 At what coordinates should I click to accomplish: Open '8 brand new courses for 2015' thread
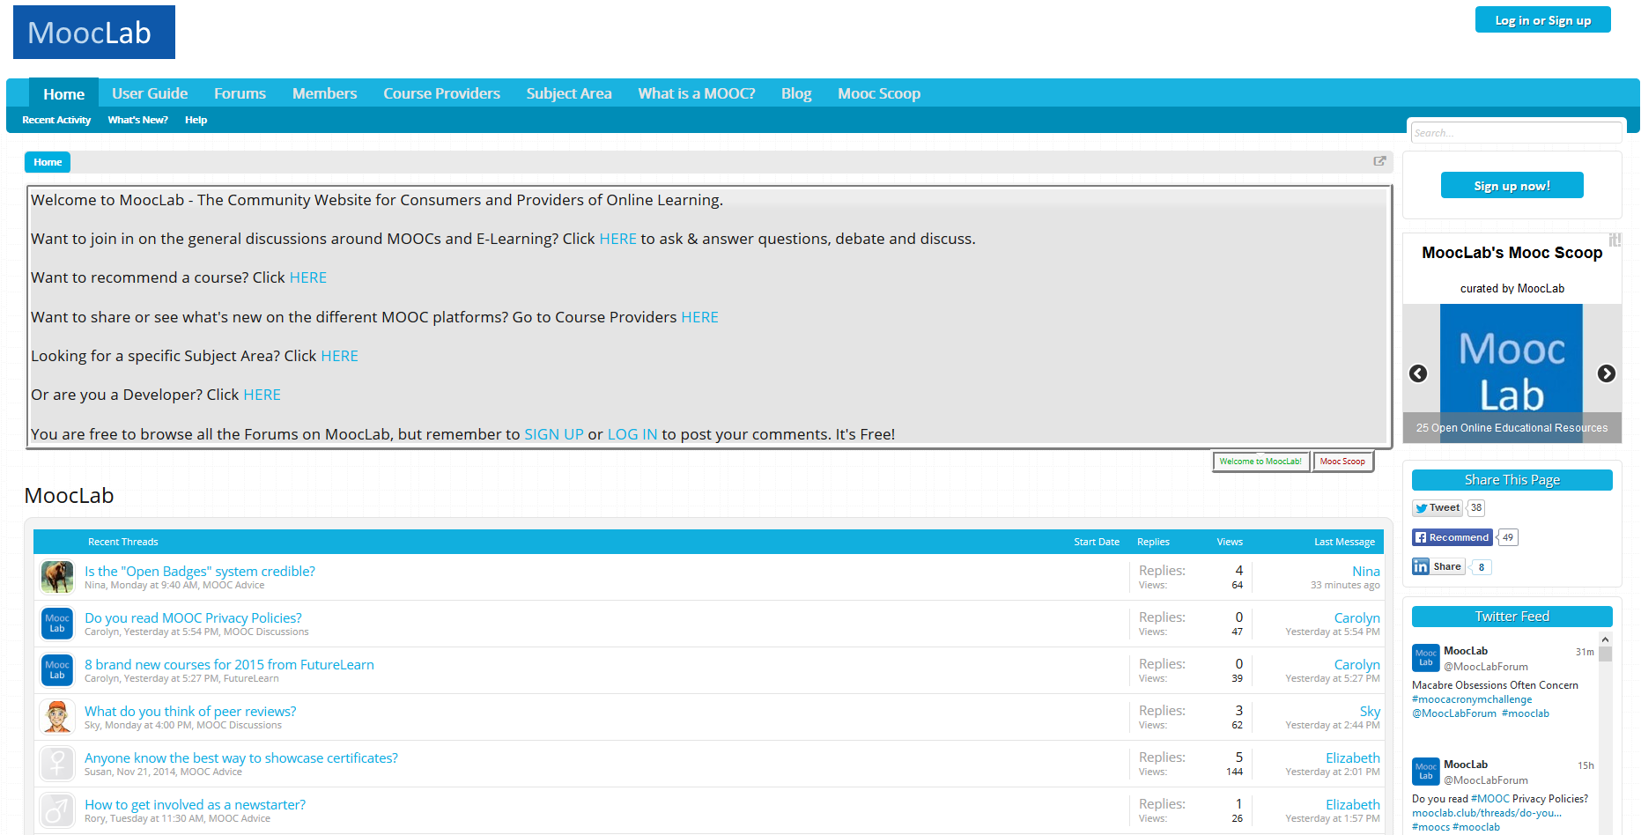coord(229,664)
